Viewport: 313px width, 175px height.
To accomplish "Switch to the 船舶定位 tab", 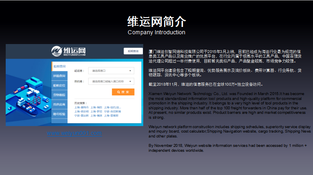I will tap(59, 85).
